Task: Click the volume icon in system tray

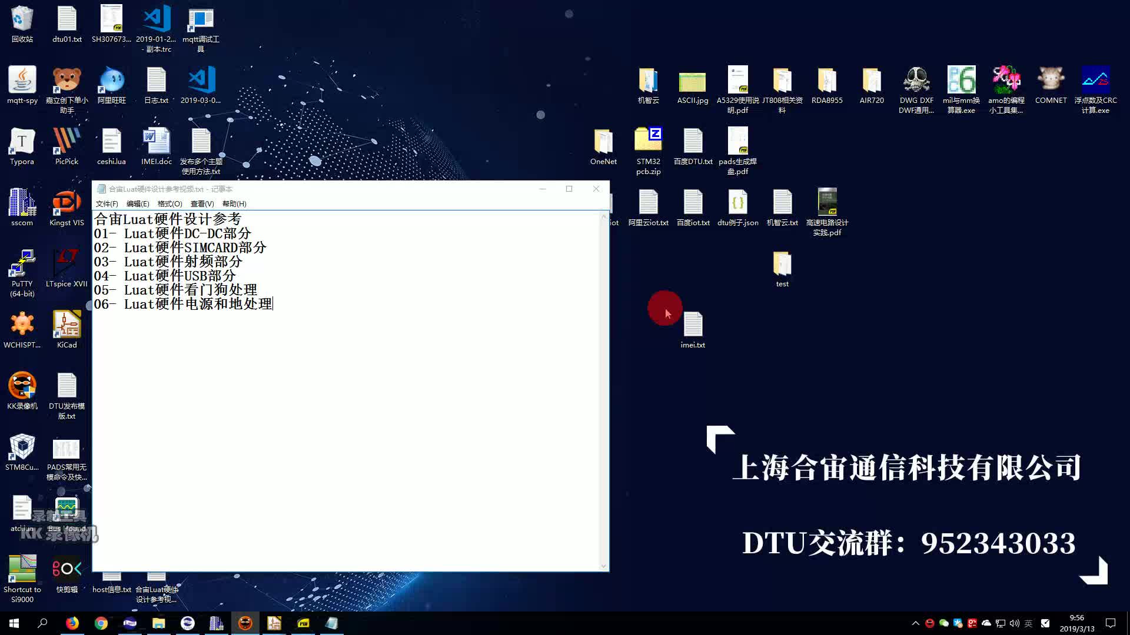Action: tap(1014, 623)
